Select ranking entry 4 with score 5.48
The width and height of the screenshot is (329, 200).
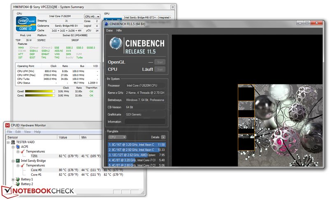(x=137, y=160)
